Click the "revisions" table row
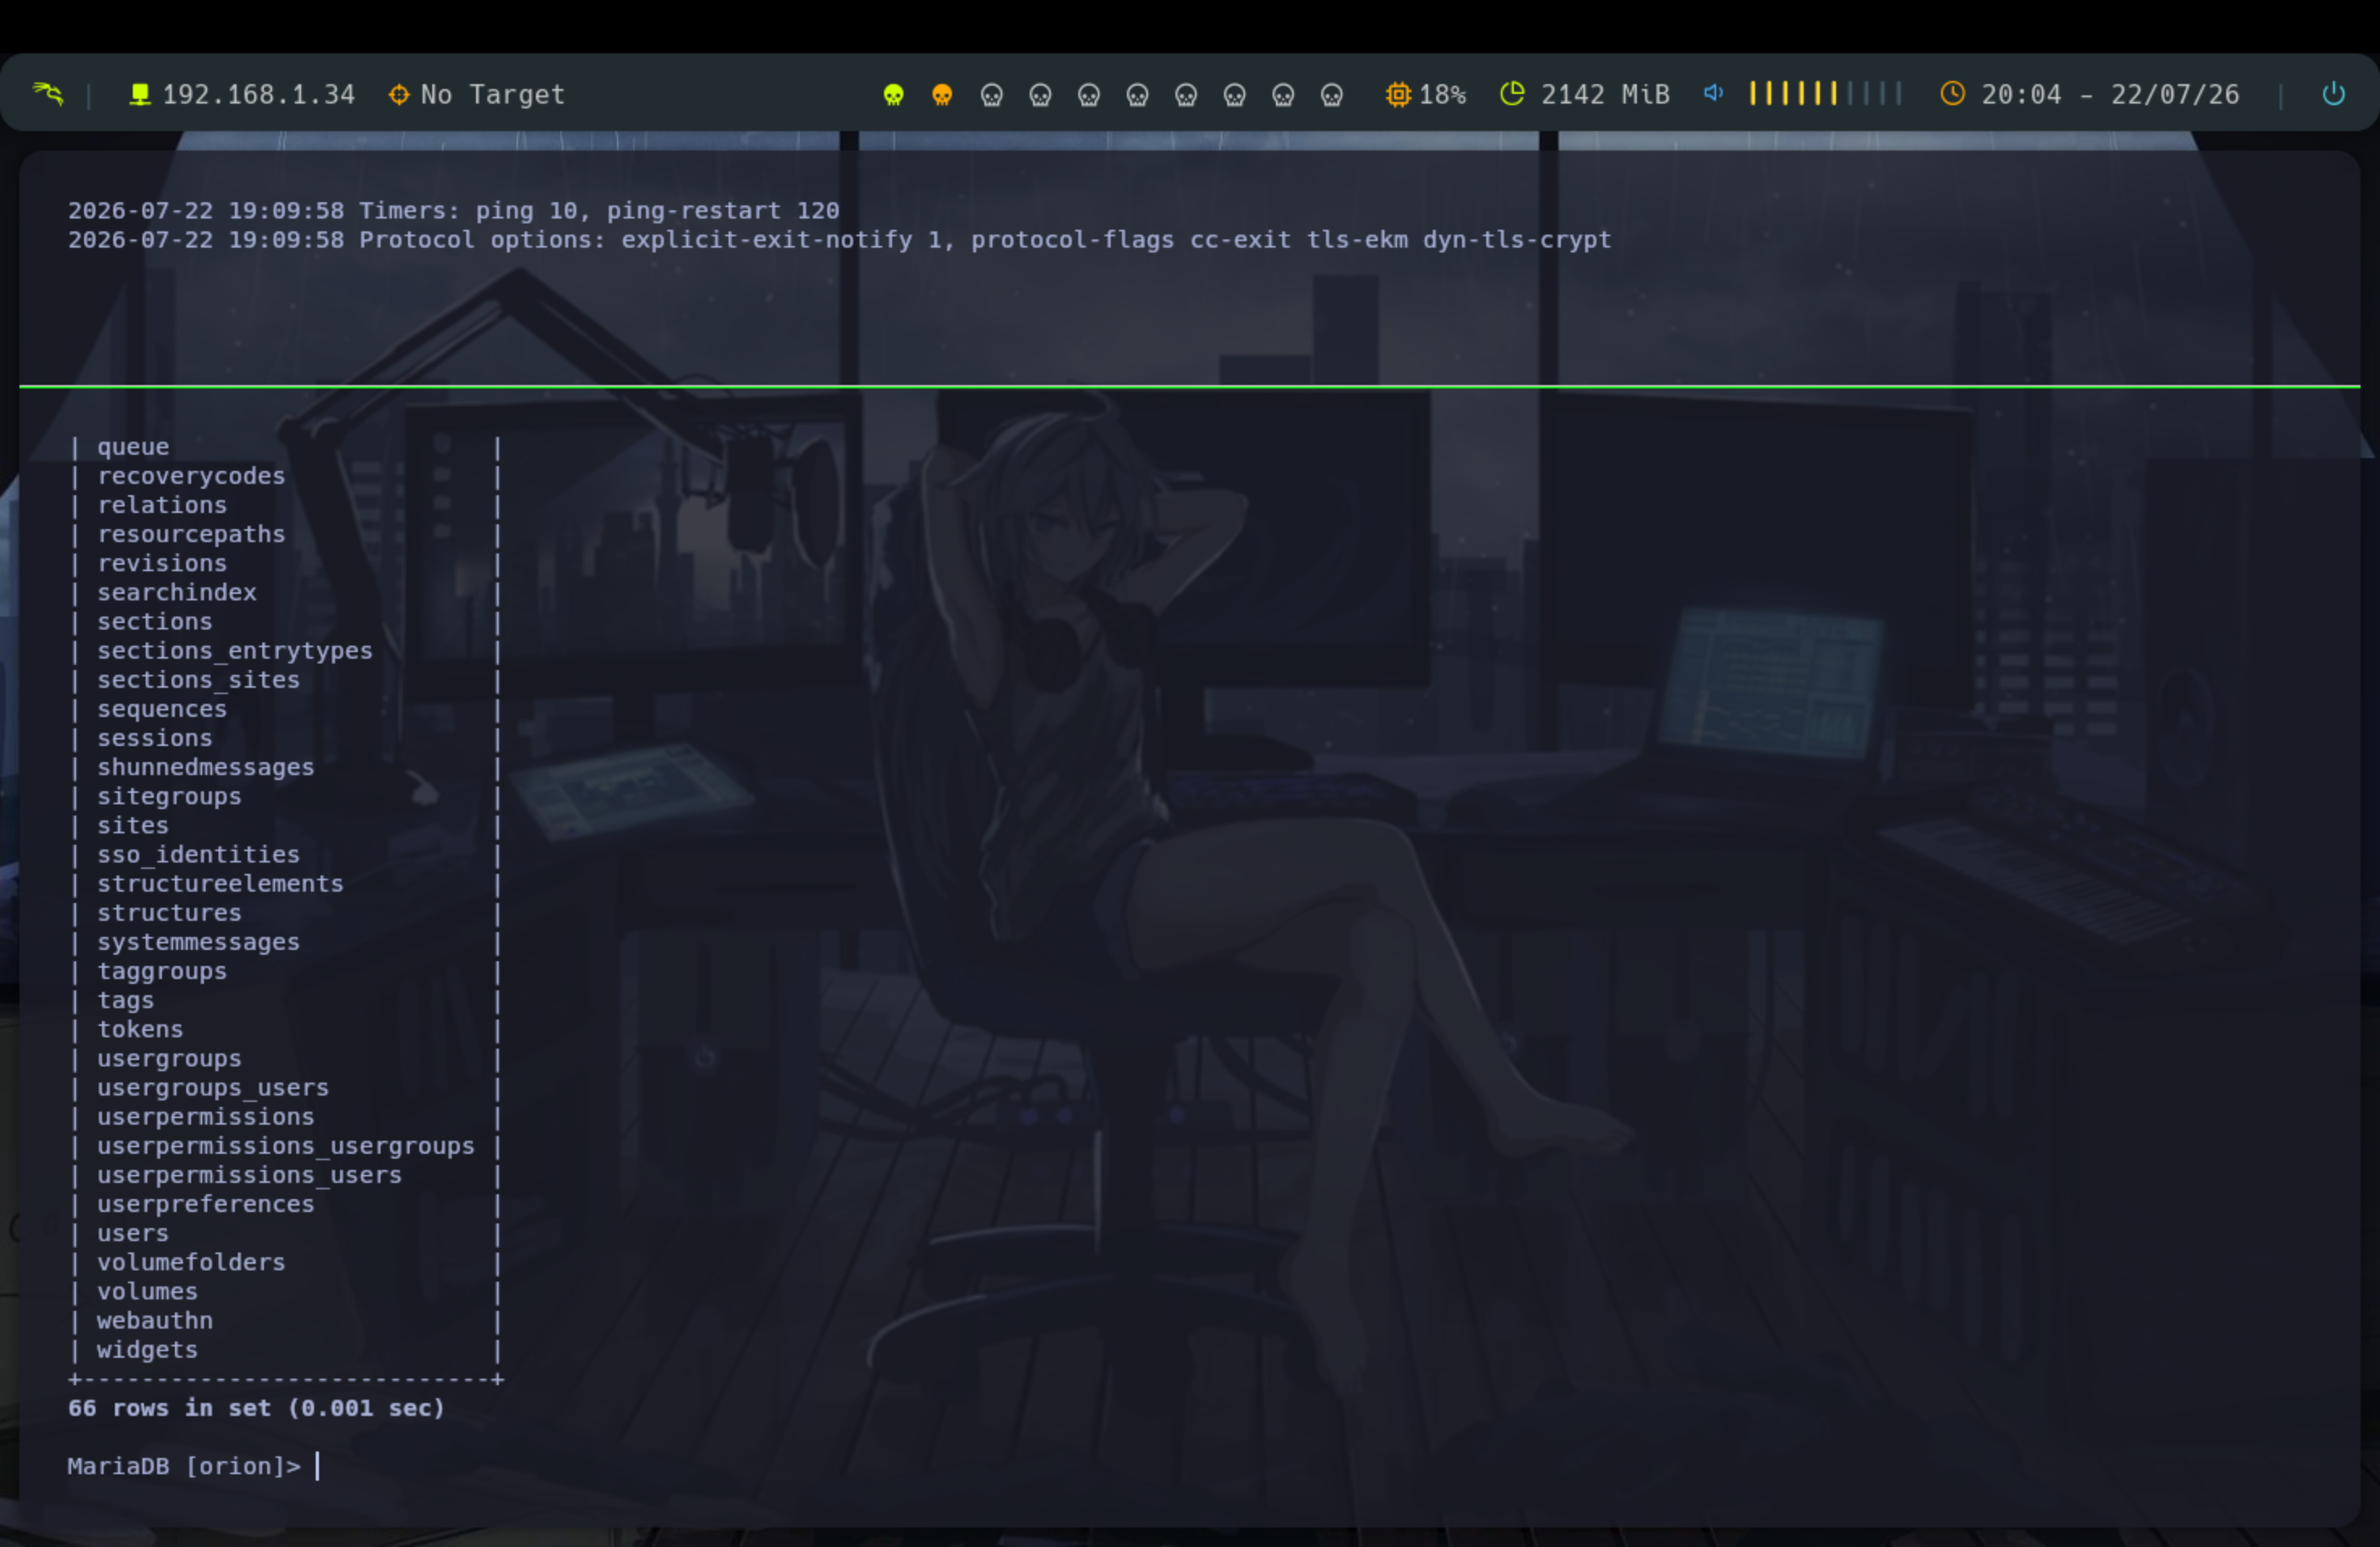Viewport: 2380px width, 1547px height. tap(286, 562)
